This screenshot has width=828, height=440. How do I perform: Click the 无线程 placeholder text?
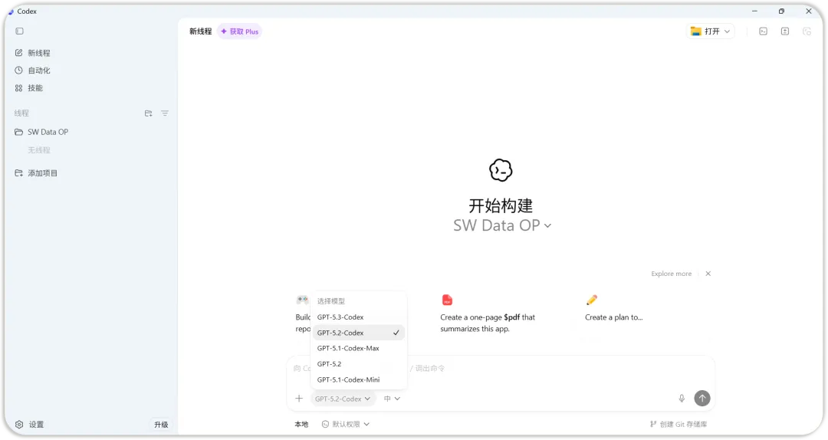point(39,150)
